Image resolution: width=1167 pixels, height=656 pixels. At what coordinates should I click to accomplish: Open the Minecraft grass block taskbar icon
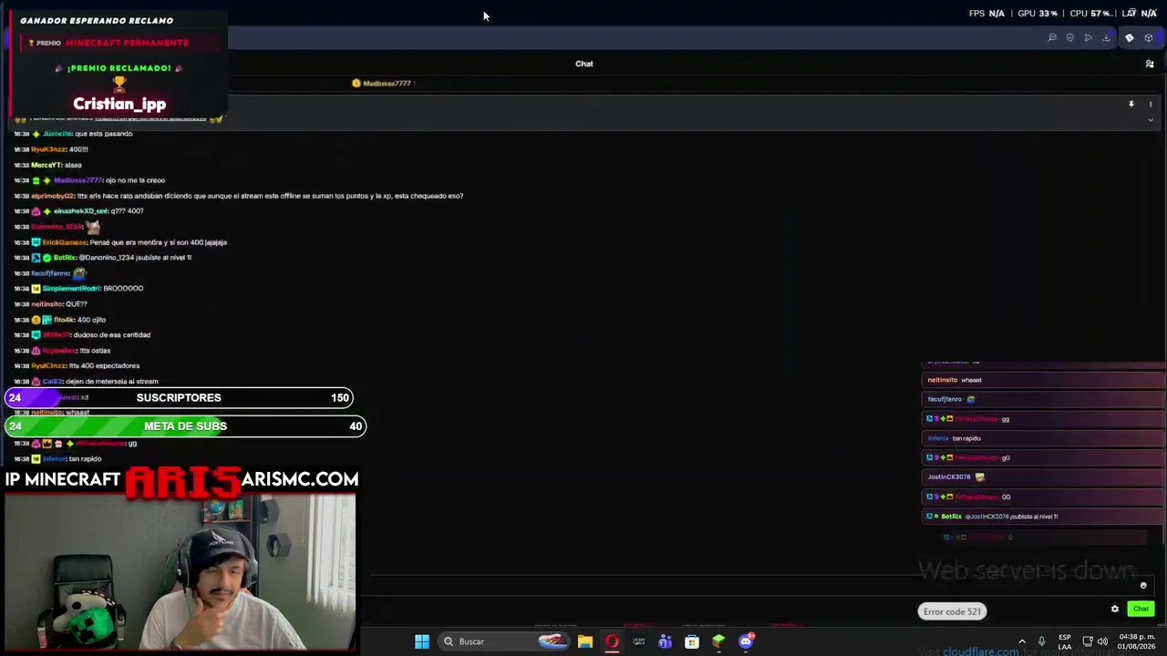pyautogui.click(x=718, y=641)
